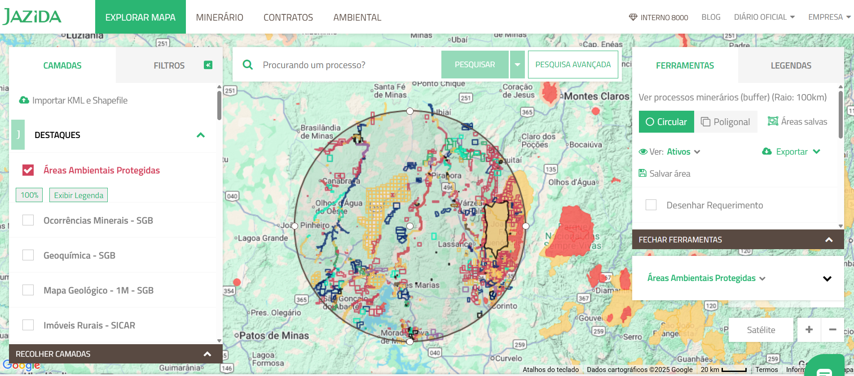The width and height of the screenshot is (854, 376).
Task: Click the Áreas salvas icon
Action: coord(773,121)
